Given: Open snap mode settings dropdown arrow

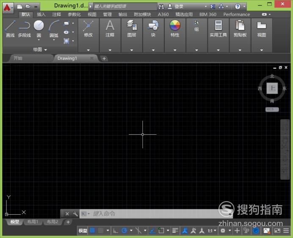Looking at the screenshot, I should [x=108, y=230].
